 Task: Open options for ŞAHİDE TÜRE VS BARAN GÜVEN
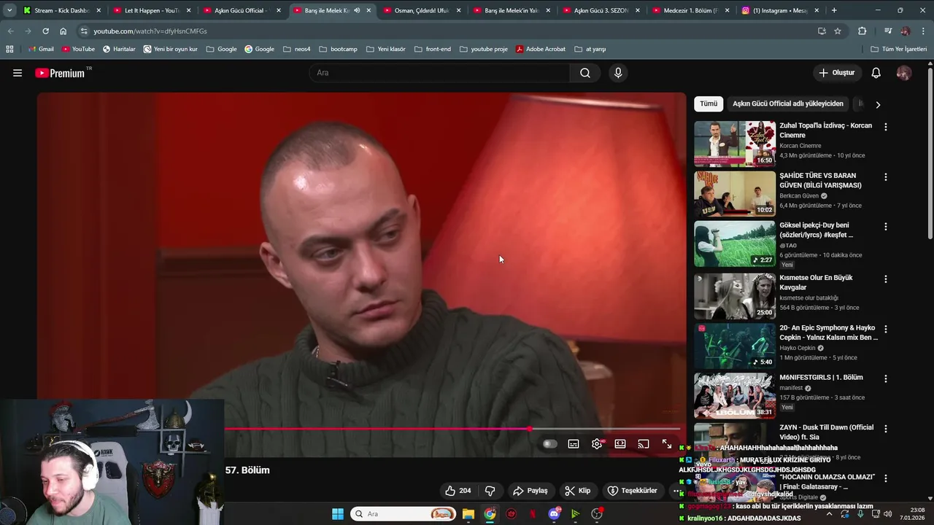pos(886,177)
